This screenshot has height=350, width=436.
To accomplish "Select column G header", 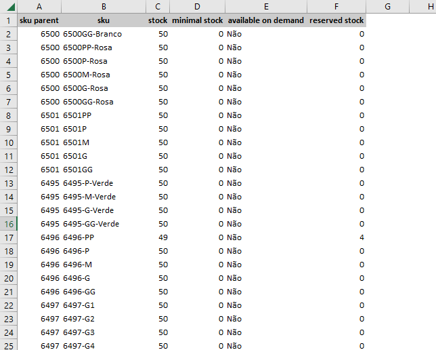I will (387, 6).
